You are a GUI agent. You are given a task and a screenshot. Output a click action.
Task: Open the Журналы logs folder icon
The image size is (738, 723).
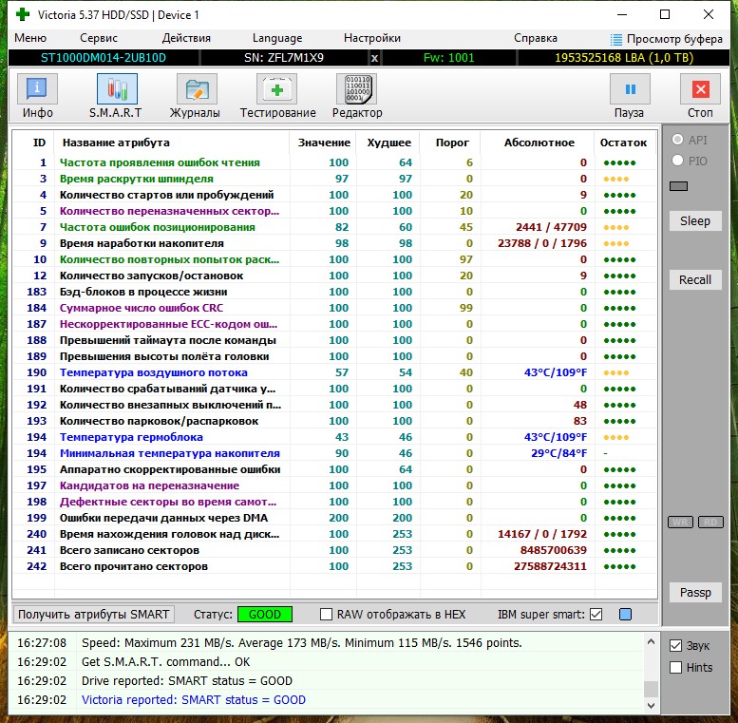(197, 88)
